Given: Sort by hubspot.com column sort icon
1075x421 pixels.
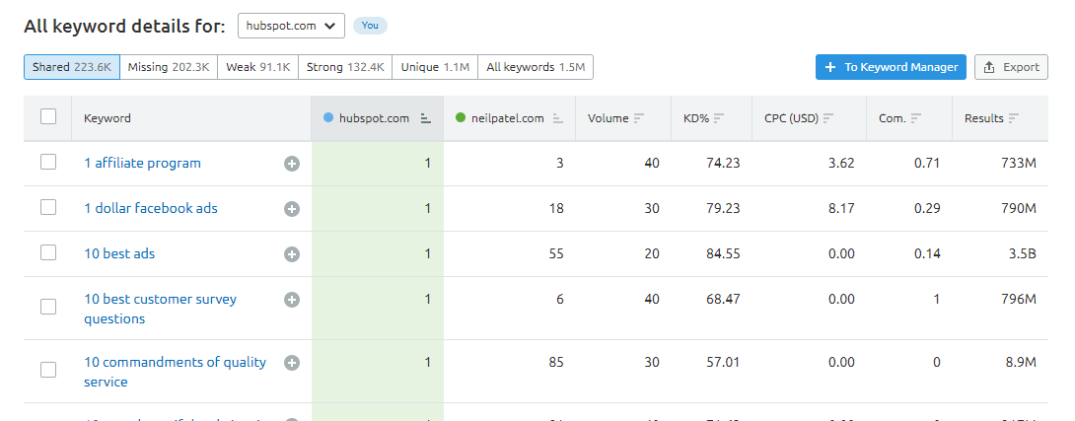Looking at the screenshot, I should (426, 118).
